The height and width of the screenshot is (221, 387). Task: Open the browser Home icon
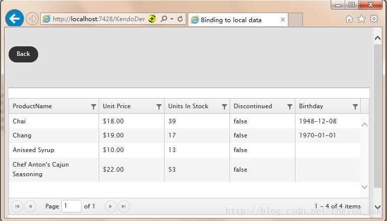[349, 19]
